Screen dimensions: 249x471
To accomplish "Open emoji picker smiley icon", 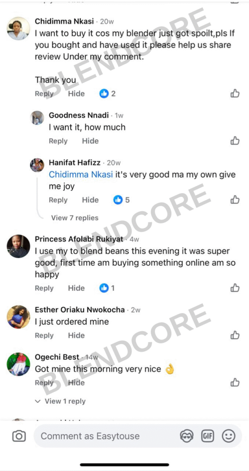I will coord(229,436).
